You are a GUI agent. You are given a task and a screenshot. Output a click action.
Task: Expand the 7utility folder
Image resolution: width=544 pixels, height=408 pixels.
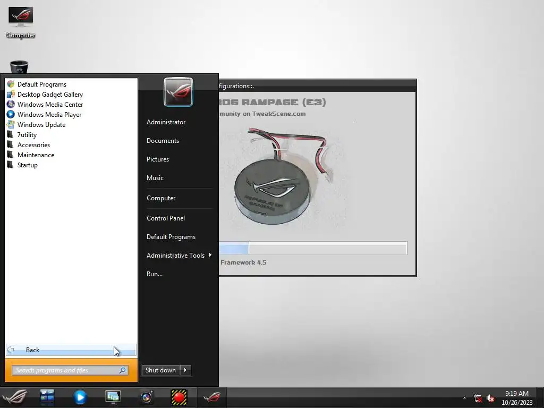[27, 134]
